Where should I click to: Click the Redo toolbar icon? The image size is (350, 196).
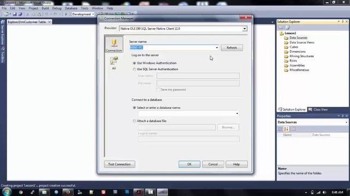tap(55, 14)
